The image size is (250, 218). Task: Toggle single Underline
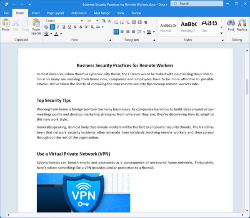[x=64, y=27]
